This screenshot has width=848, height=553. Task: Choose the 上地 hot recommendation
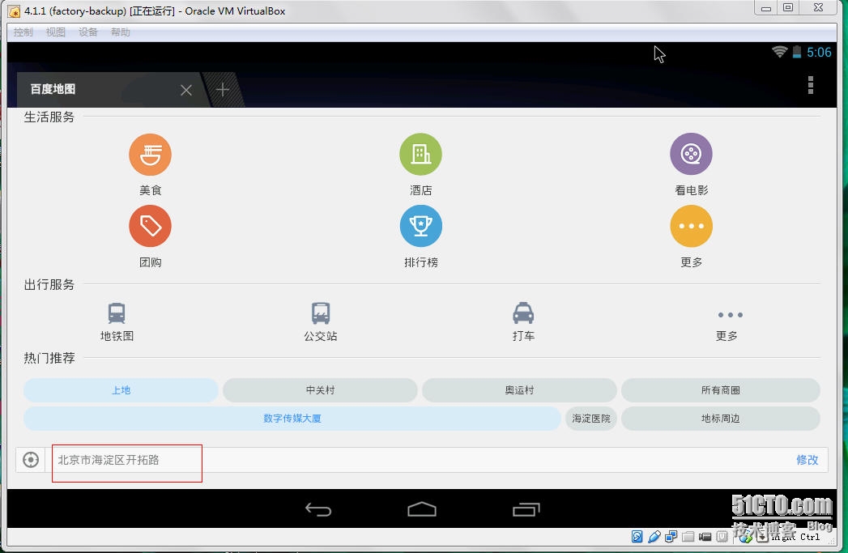(x=121, y=390)
